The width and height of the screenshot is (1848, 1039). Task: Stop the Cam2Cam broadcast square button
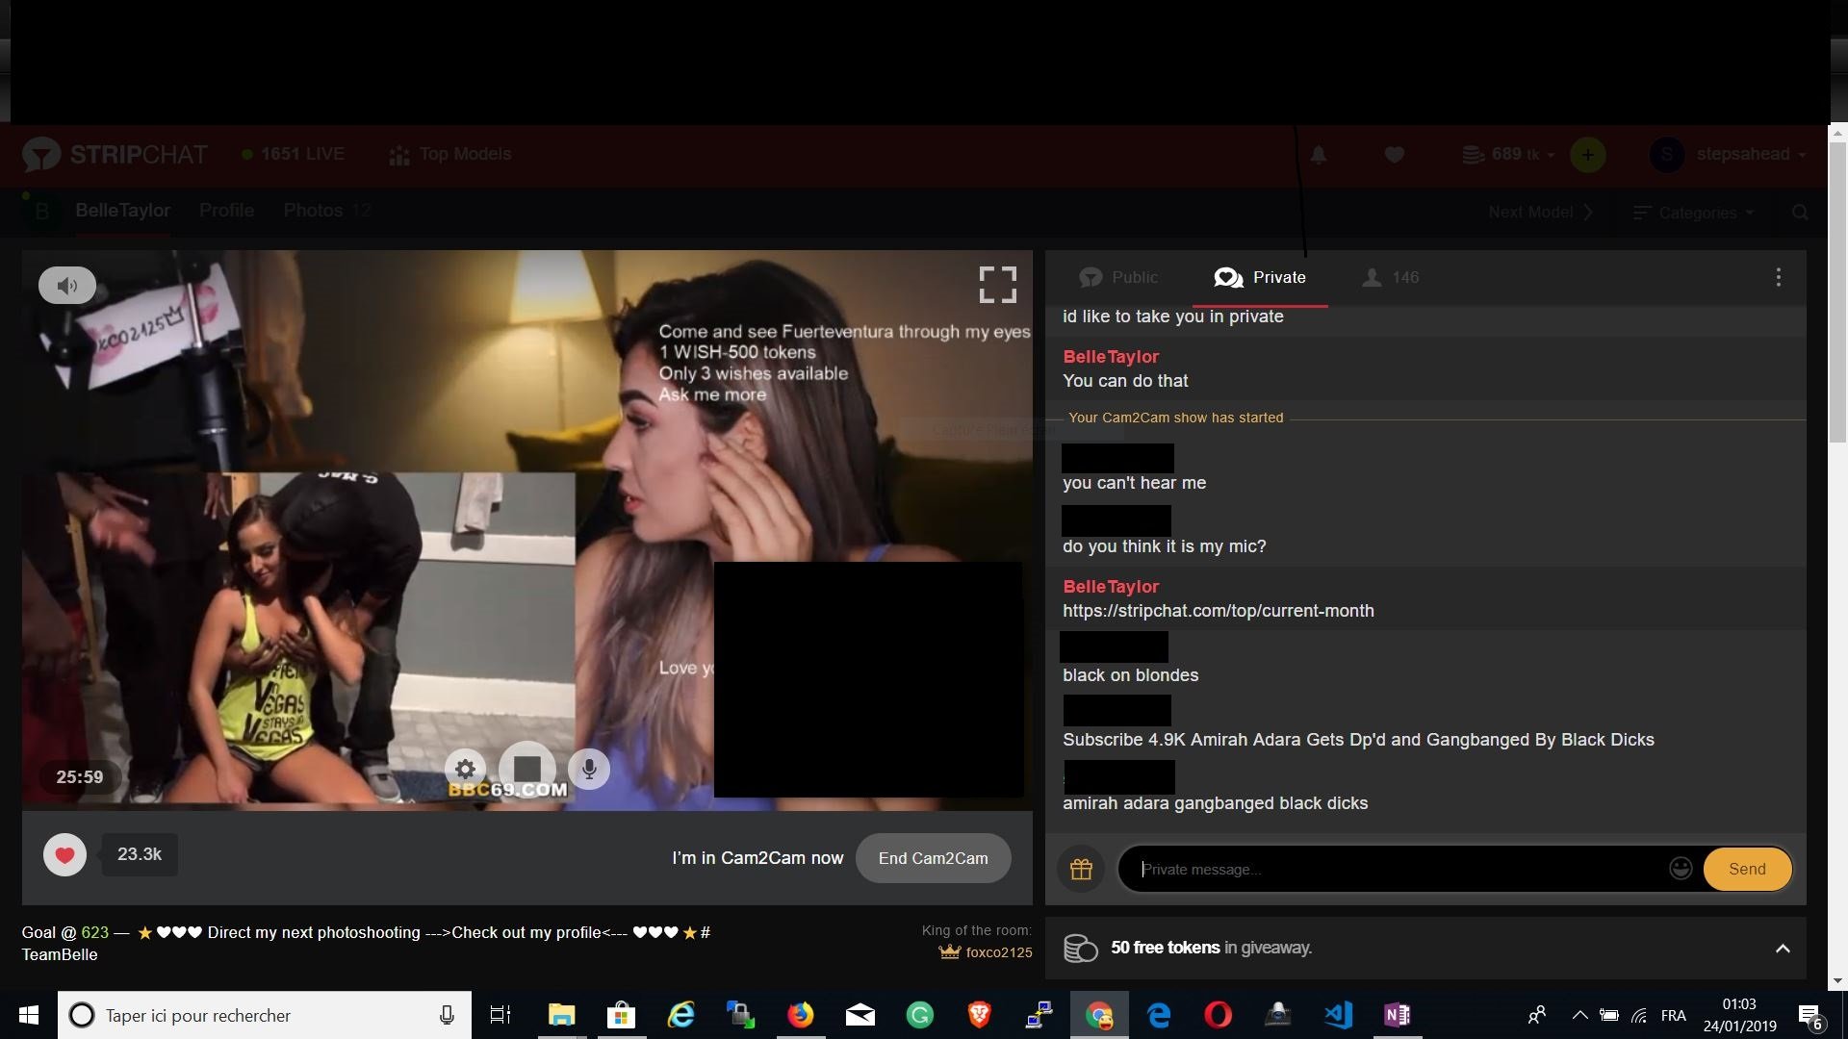[x=526, y=769]
